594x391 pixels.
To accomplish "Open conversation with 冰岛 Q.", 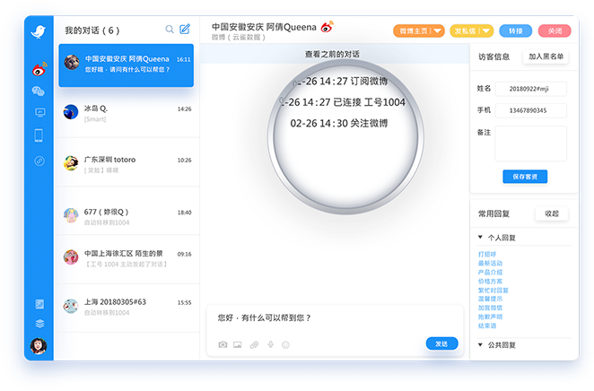I will pos(126,112).
